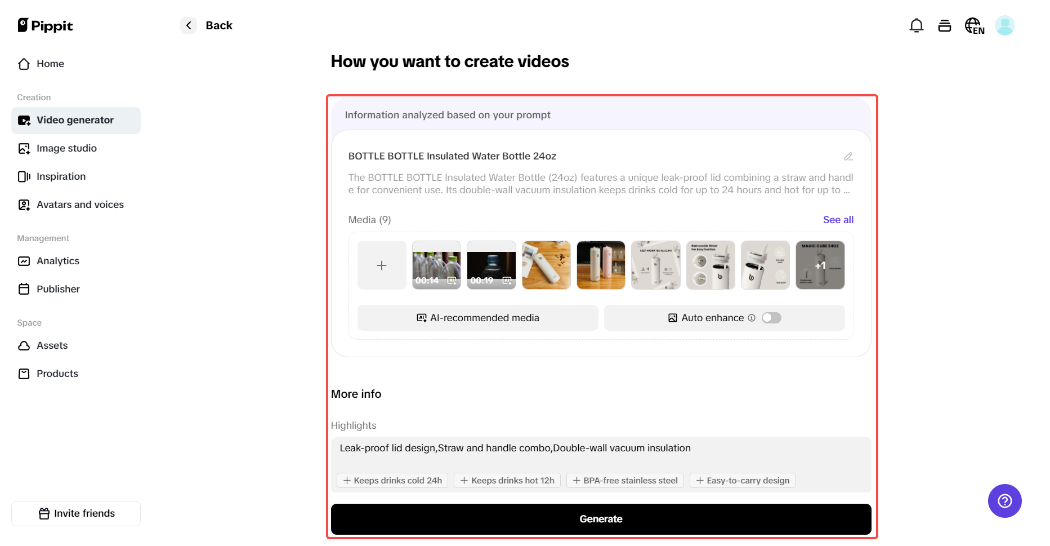Click the info icon beside Auto enhance
1050x546 pixels.
pyautogui.click(x=752, y=318)
